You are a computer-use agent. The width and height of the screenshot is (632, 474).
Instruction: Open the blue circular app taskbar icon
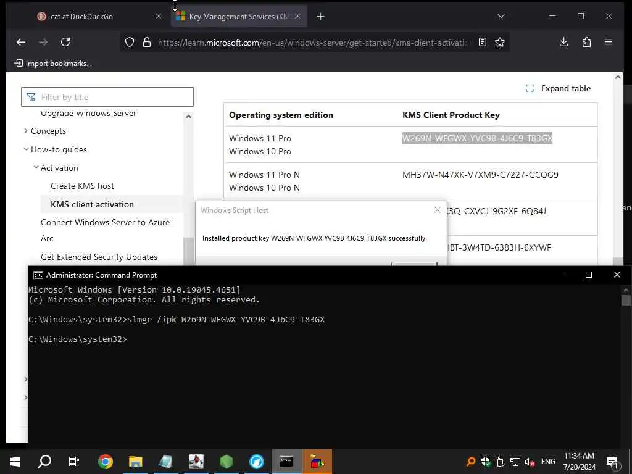click(256, 462)
